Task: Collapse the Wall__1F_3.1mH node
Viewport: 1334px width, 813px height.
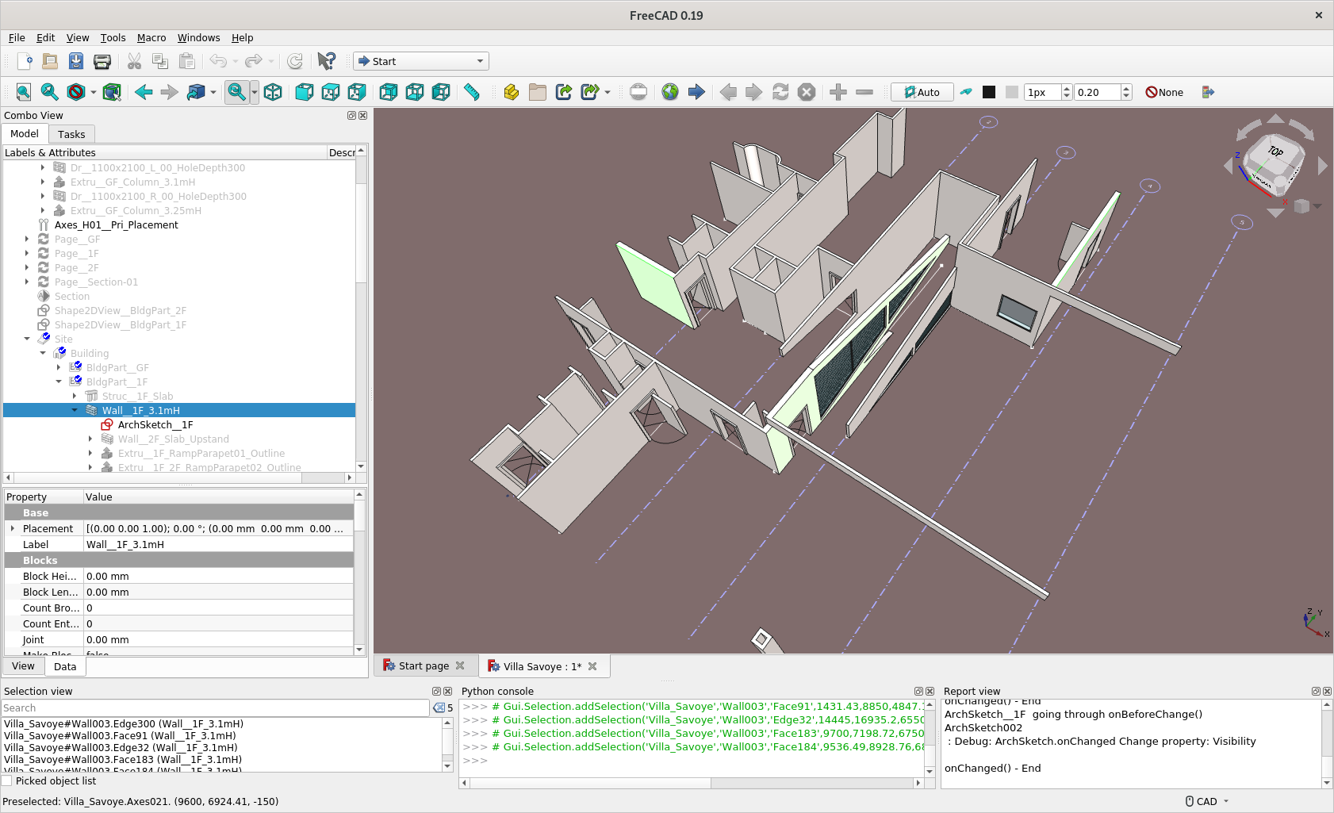Action: tap(75, 410)
